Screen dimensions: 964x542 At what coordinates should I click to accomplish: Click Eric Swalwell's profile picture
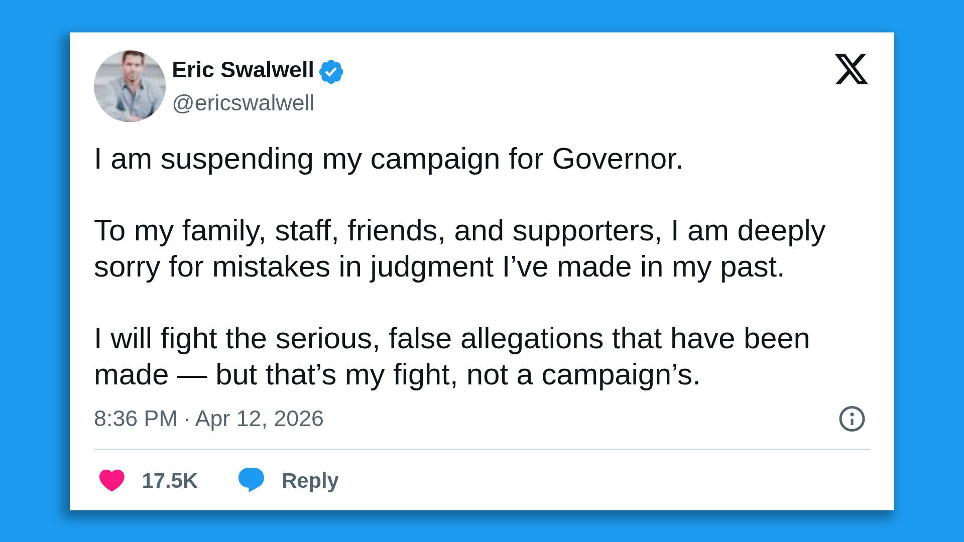129,86
